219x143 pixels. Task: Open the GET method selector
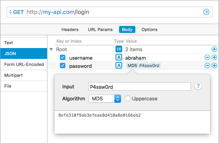(x=16, y=12)
